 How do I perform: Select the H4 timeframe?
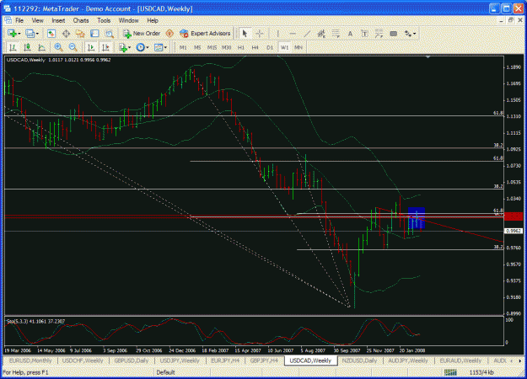tap(255, 48)
